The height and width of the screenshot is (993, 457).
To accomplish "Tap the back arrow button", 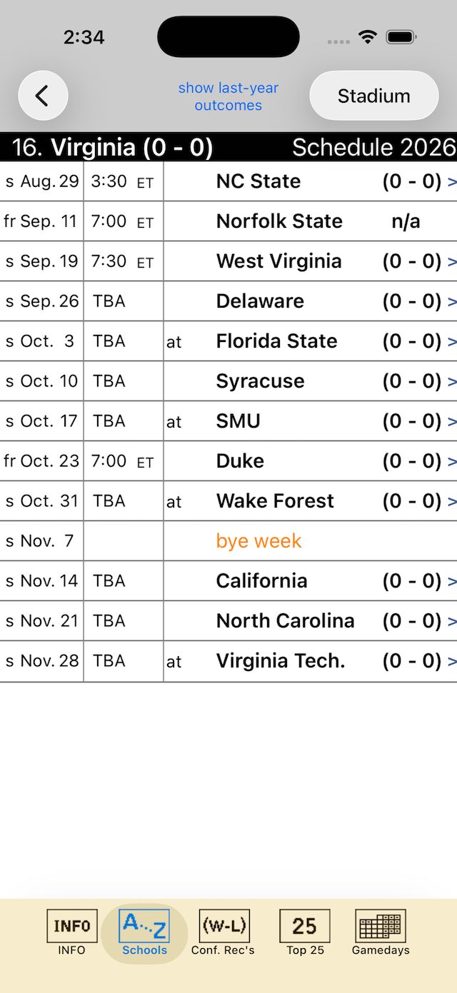I will click(x=43, y=96).
